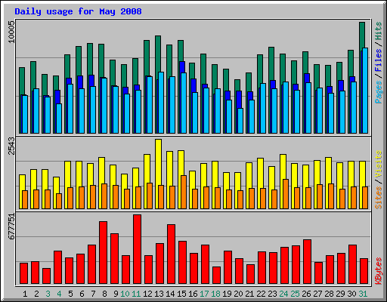Select the red KBytes bar for day 26
Image resolution: width=387 pixels, height=302 pixels.
coord(307,262)
